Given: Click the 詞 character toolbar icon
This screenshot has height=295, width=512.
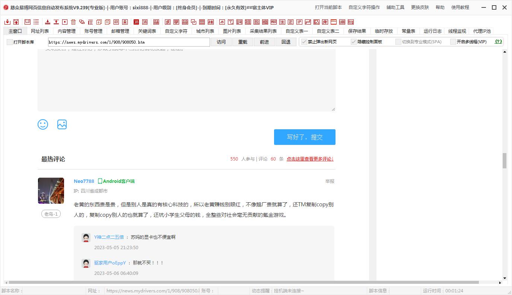Looking at the screenshot, I should tap(239, 22).
